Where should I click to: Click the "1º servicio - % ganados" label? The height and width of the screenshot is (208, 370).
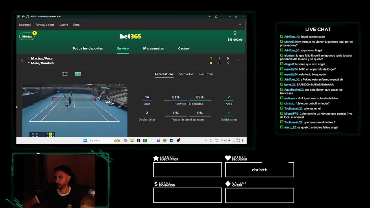188,104
